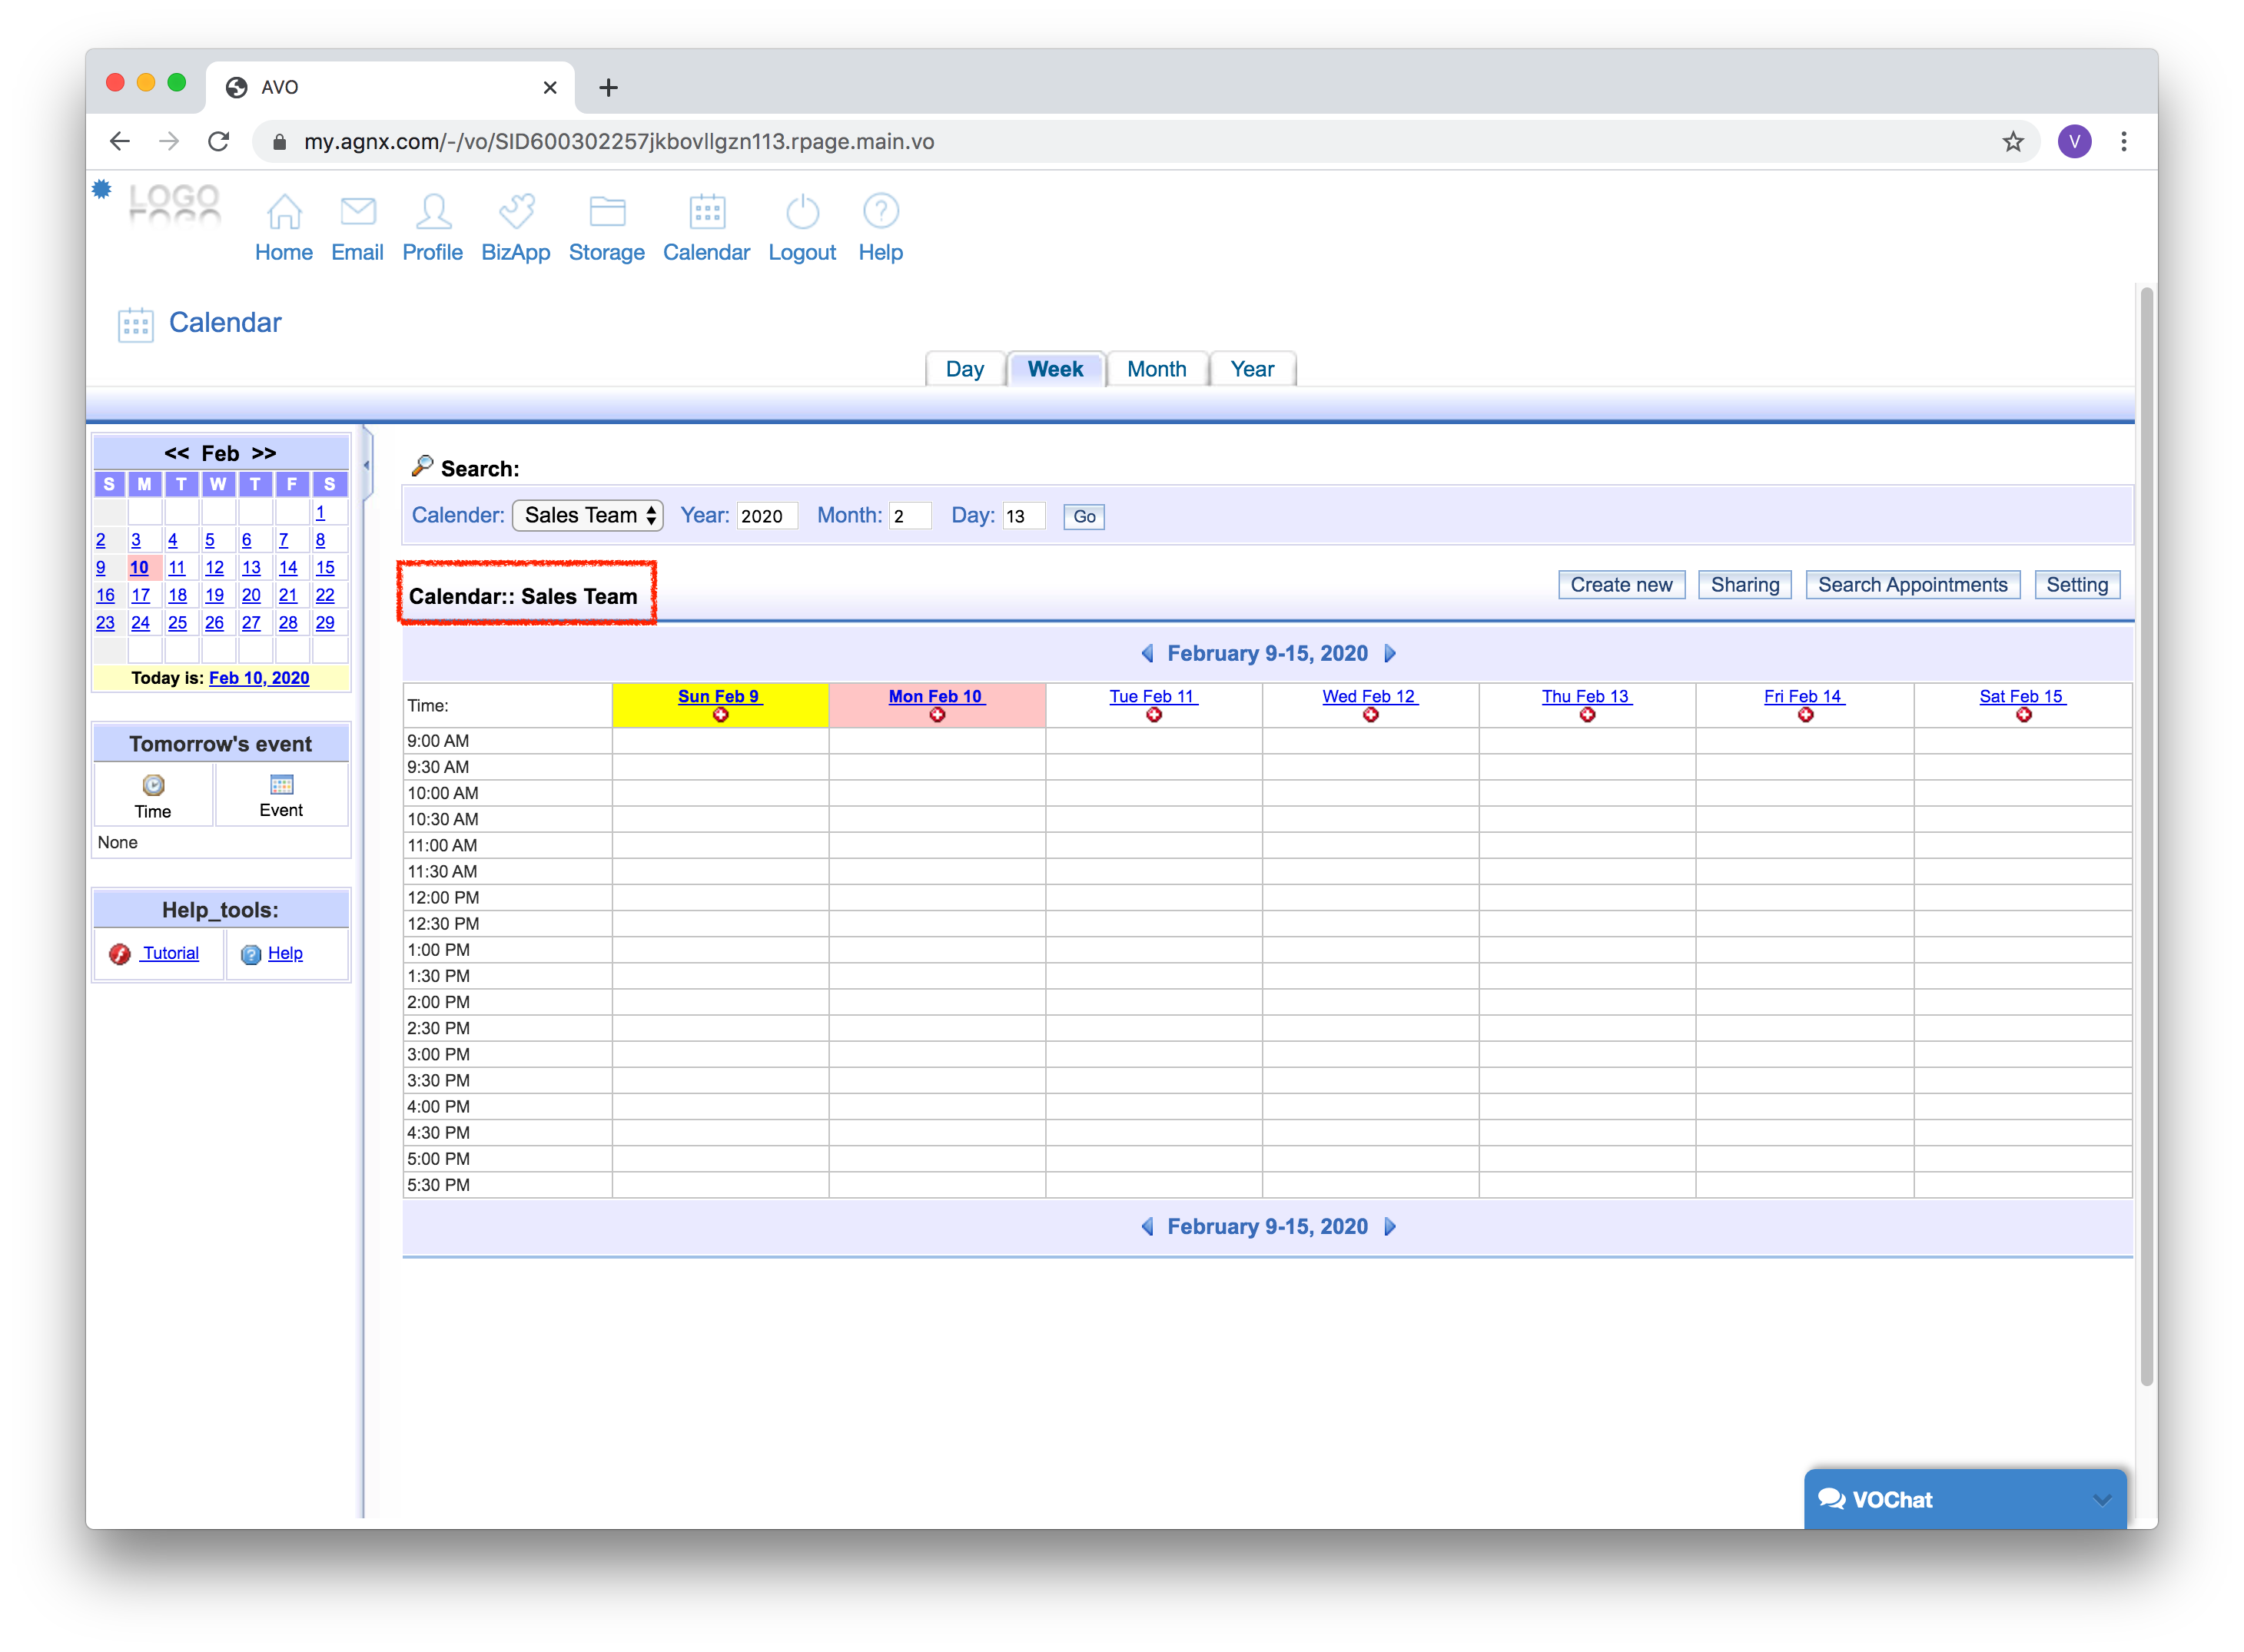Switch to the Day view tab
This screenshot has width=2244, height=1652.
(x=964, y=369)
